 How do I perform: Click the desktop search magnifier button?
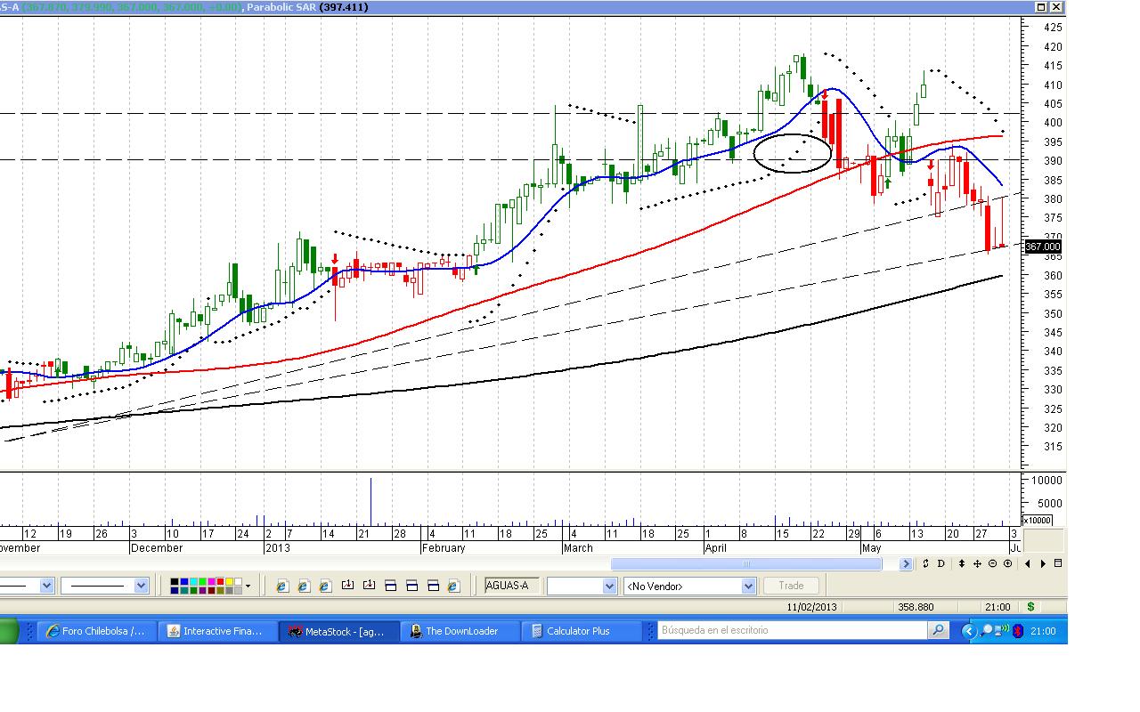point(938,631)
